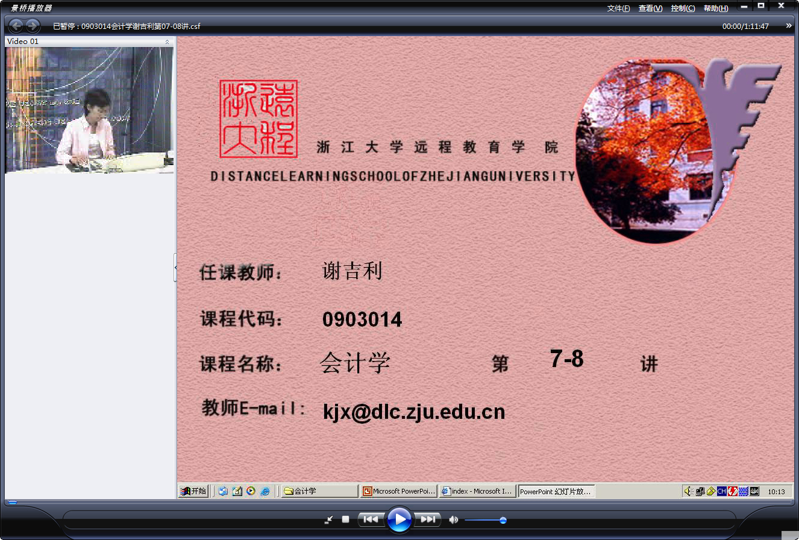Viewport: 799px width, 540px height.
Task: Click the seek progress bar above controls
Action: (399, 502)
